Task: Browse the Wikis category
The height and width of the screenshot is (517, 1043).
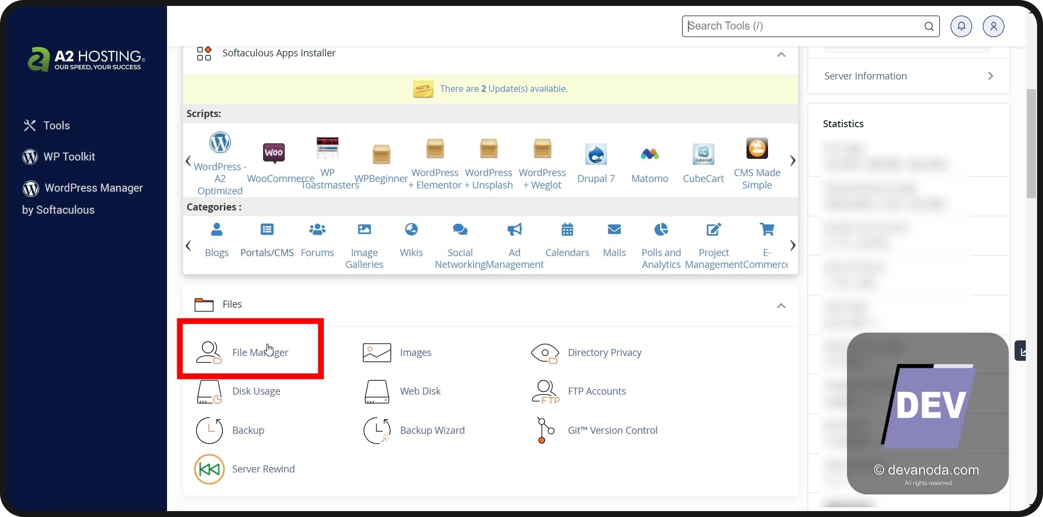Action: (x=411, y=230)
